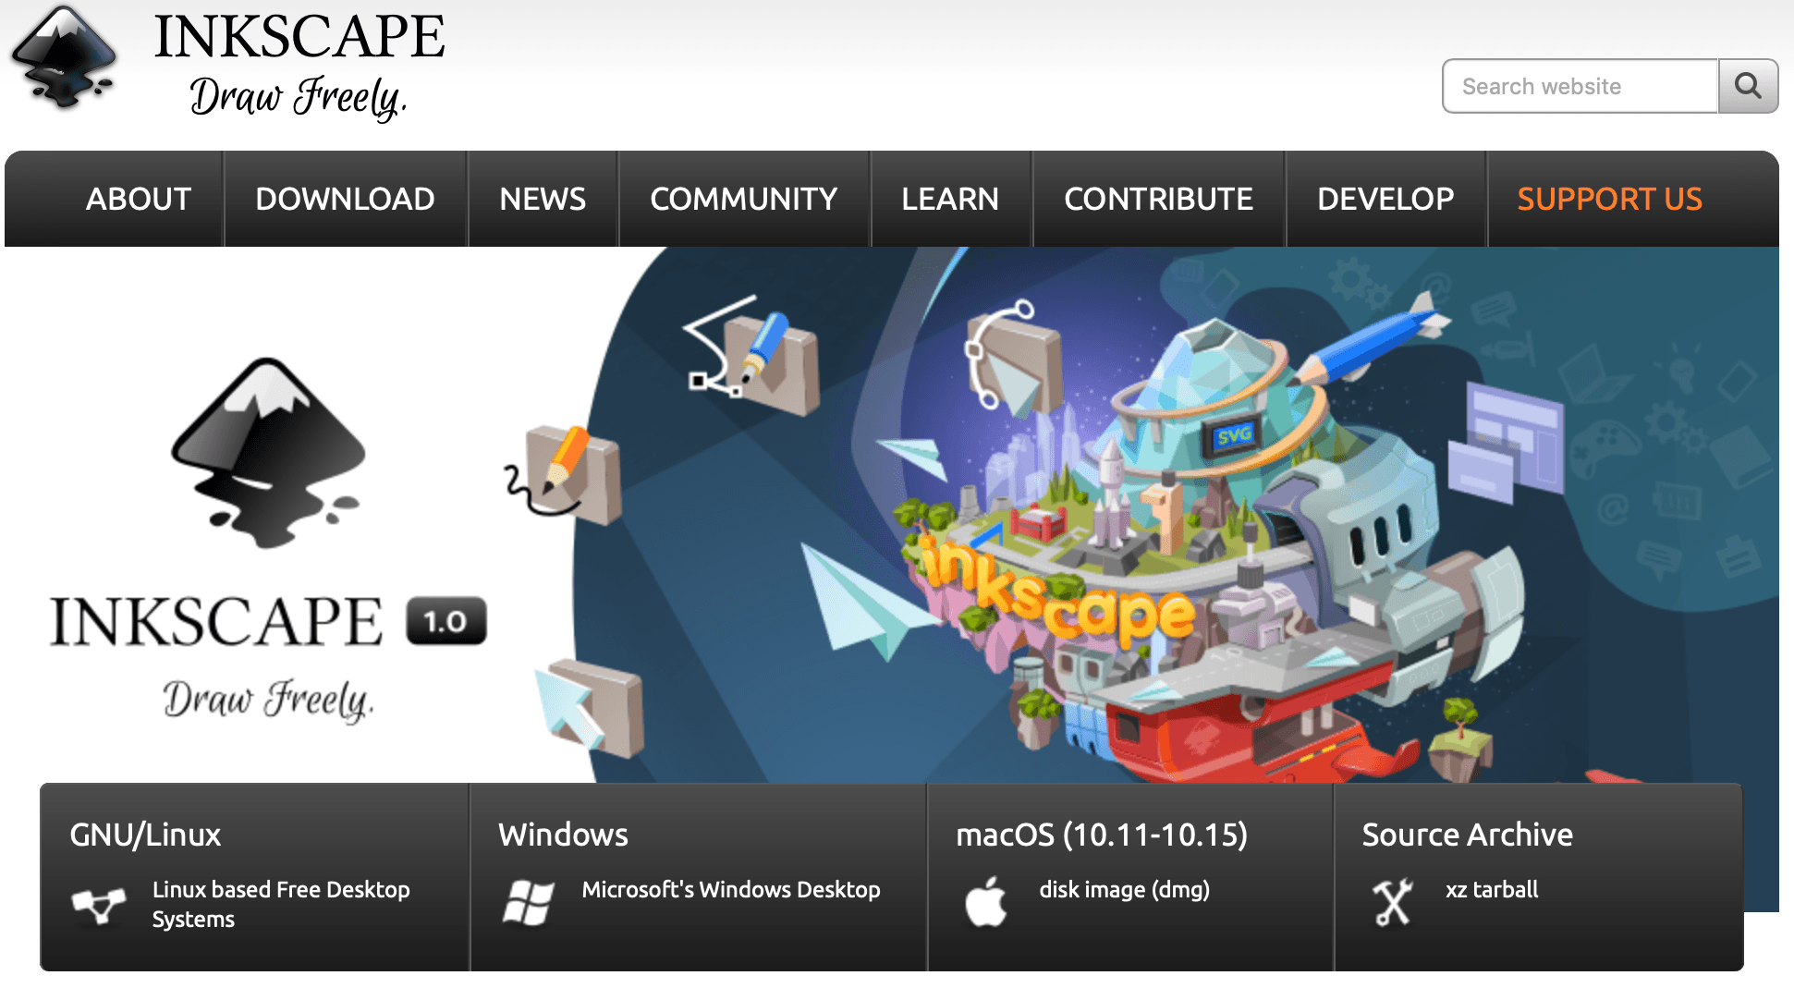Open the LEARN menu
This screenshot has width=1794, height=1000.
[949, 199]
